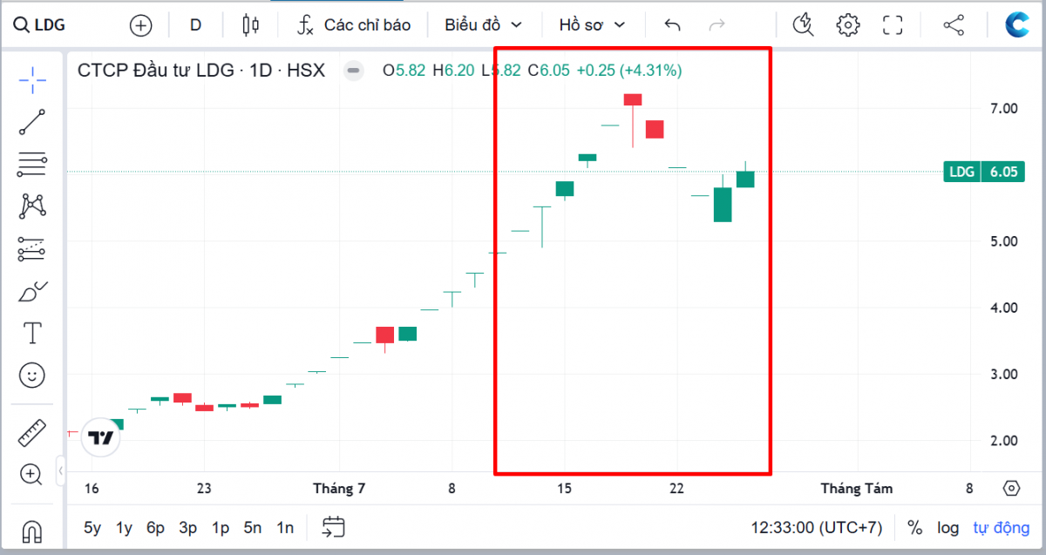Expand the Biểu đồ dropdown
Screen dimensions: 1046x555
pyautogui.click(x=483, y=24)
